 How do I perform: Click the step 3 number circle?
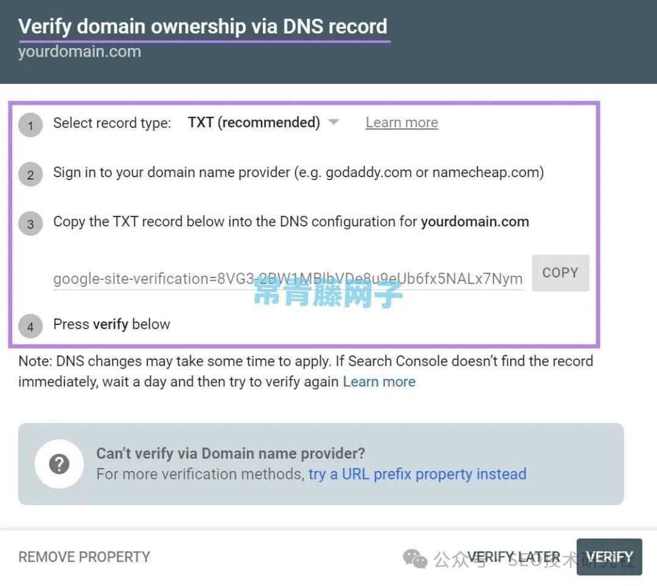30,223
